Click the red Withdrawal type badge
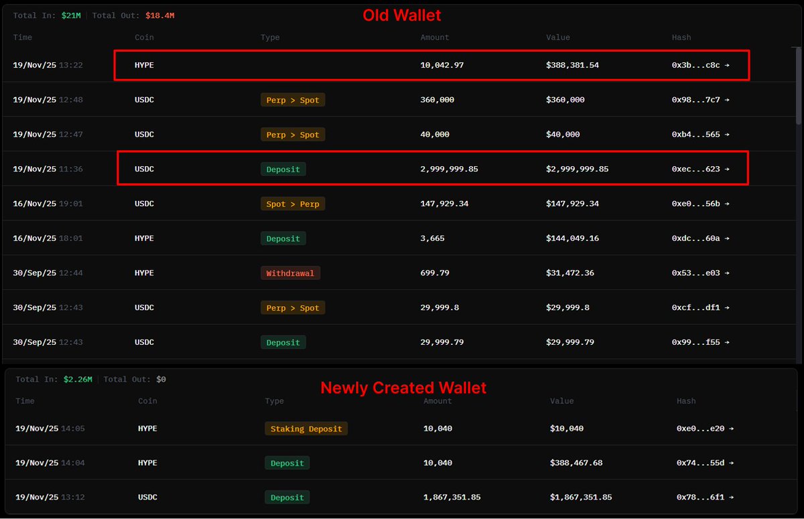This screenshot has height=519, width=804. [290, 273]
